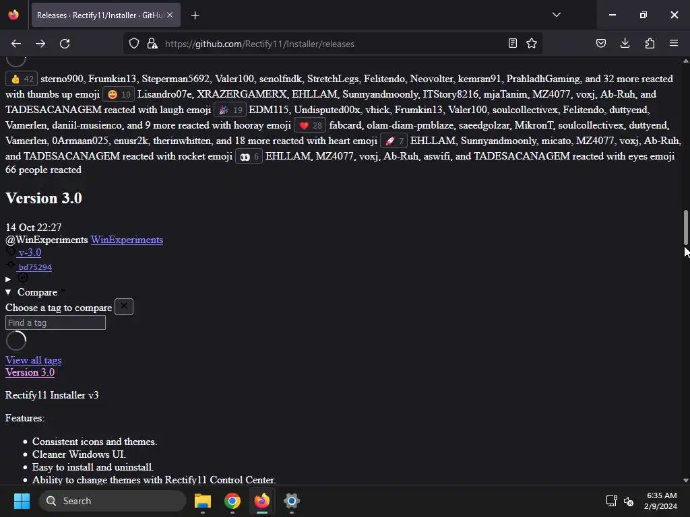Viewport: 690px width, 517px height.
Task: Toggle the thumbs up reaction (42)
Action: coord(22,79)
